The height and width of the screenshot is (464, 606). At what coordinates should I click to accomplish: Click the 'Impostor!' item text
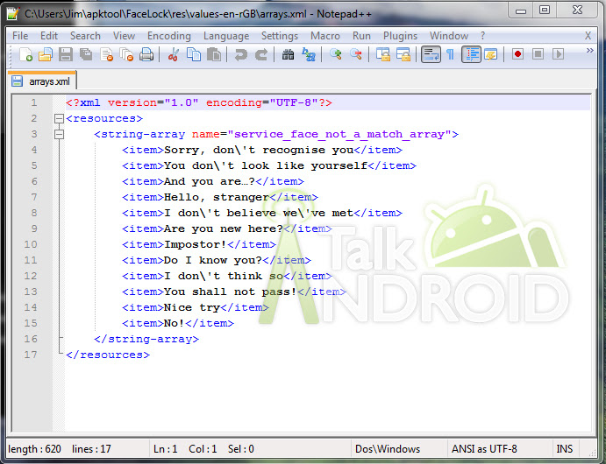(x=196, y=244)
